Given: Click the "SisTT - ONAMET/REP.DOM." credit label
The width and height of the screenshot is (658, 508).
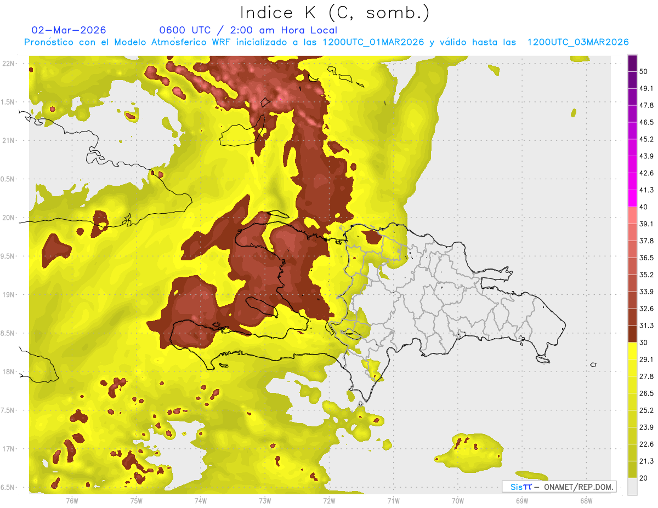Looking at the screenshot, I should [559, 487].
